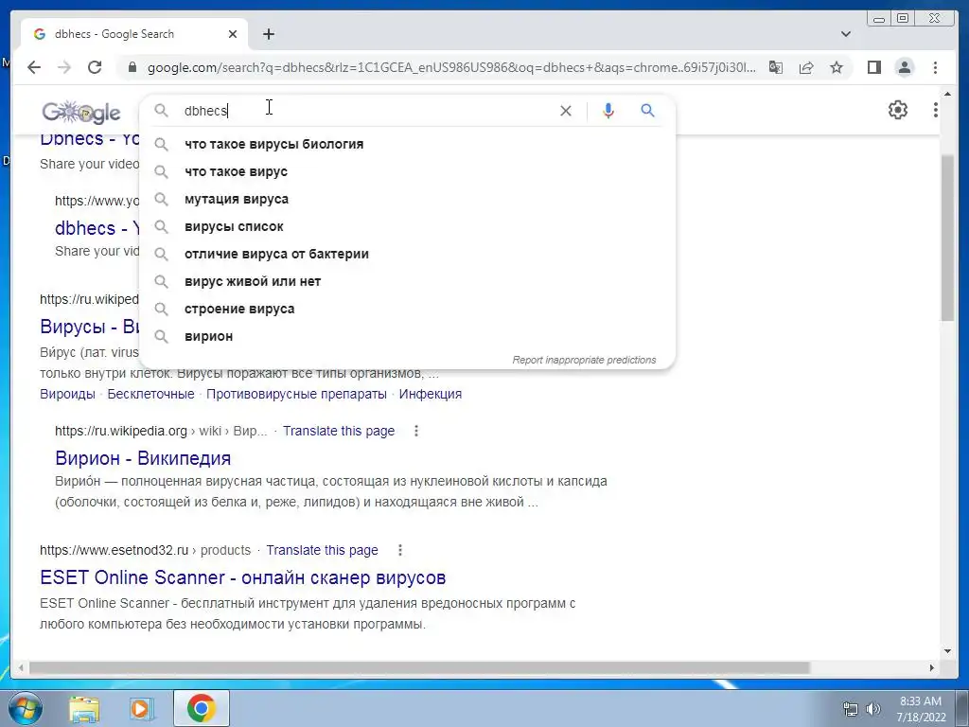Close the dbhecs Google Search tab

coord(233,34)
